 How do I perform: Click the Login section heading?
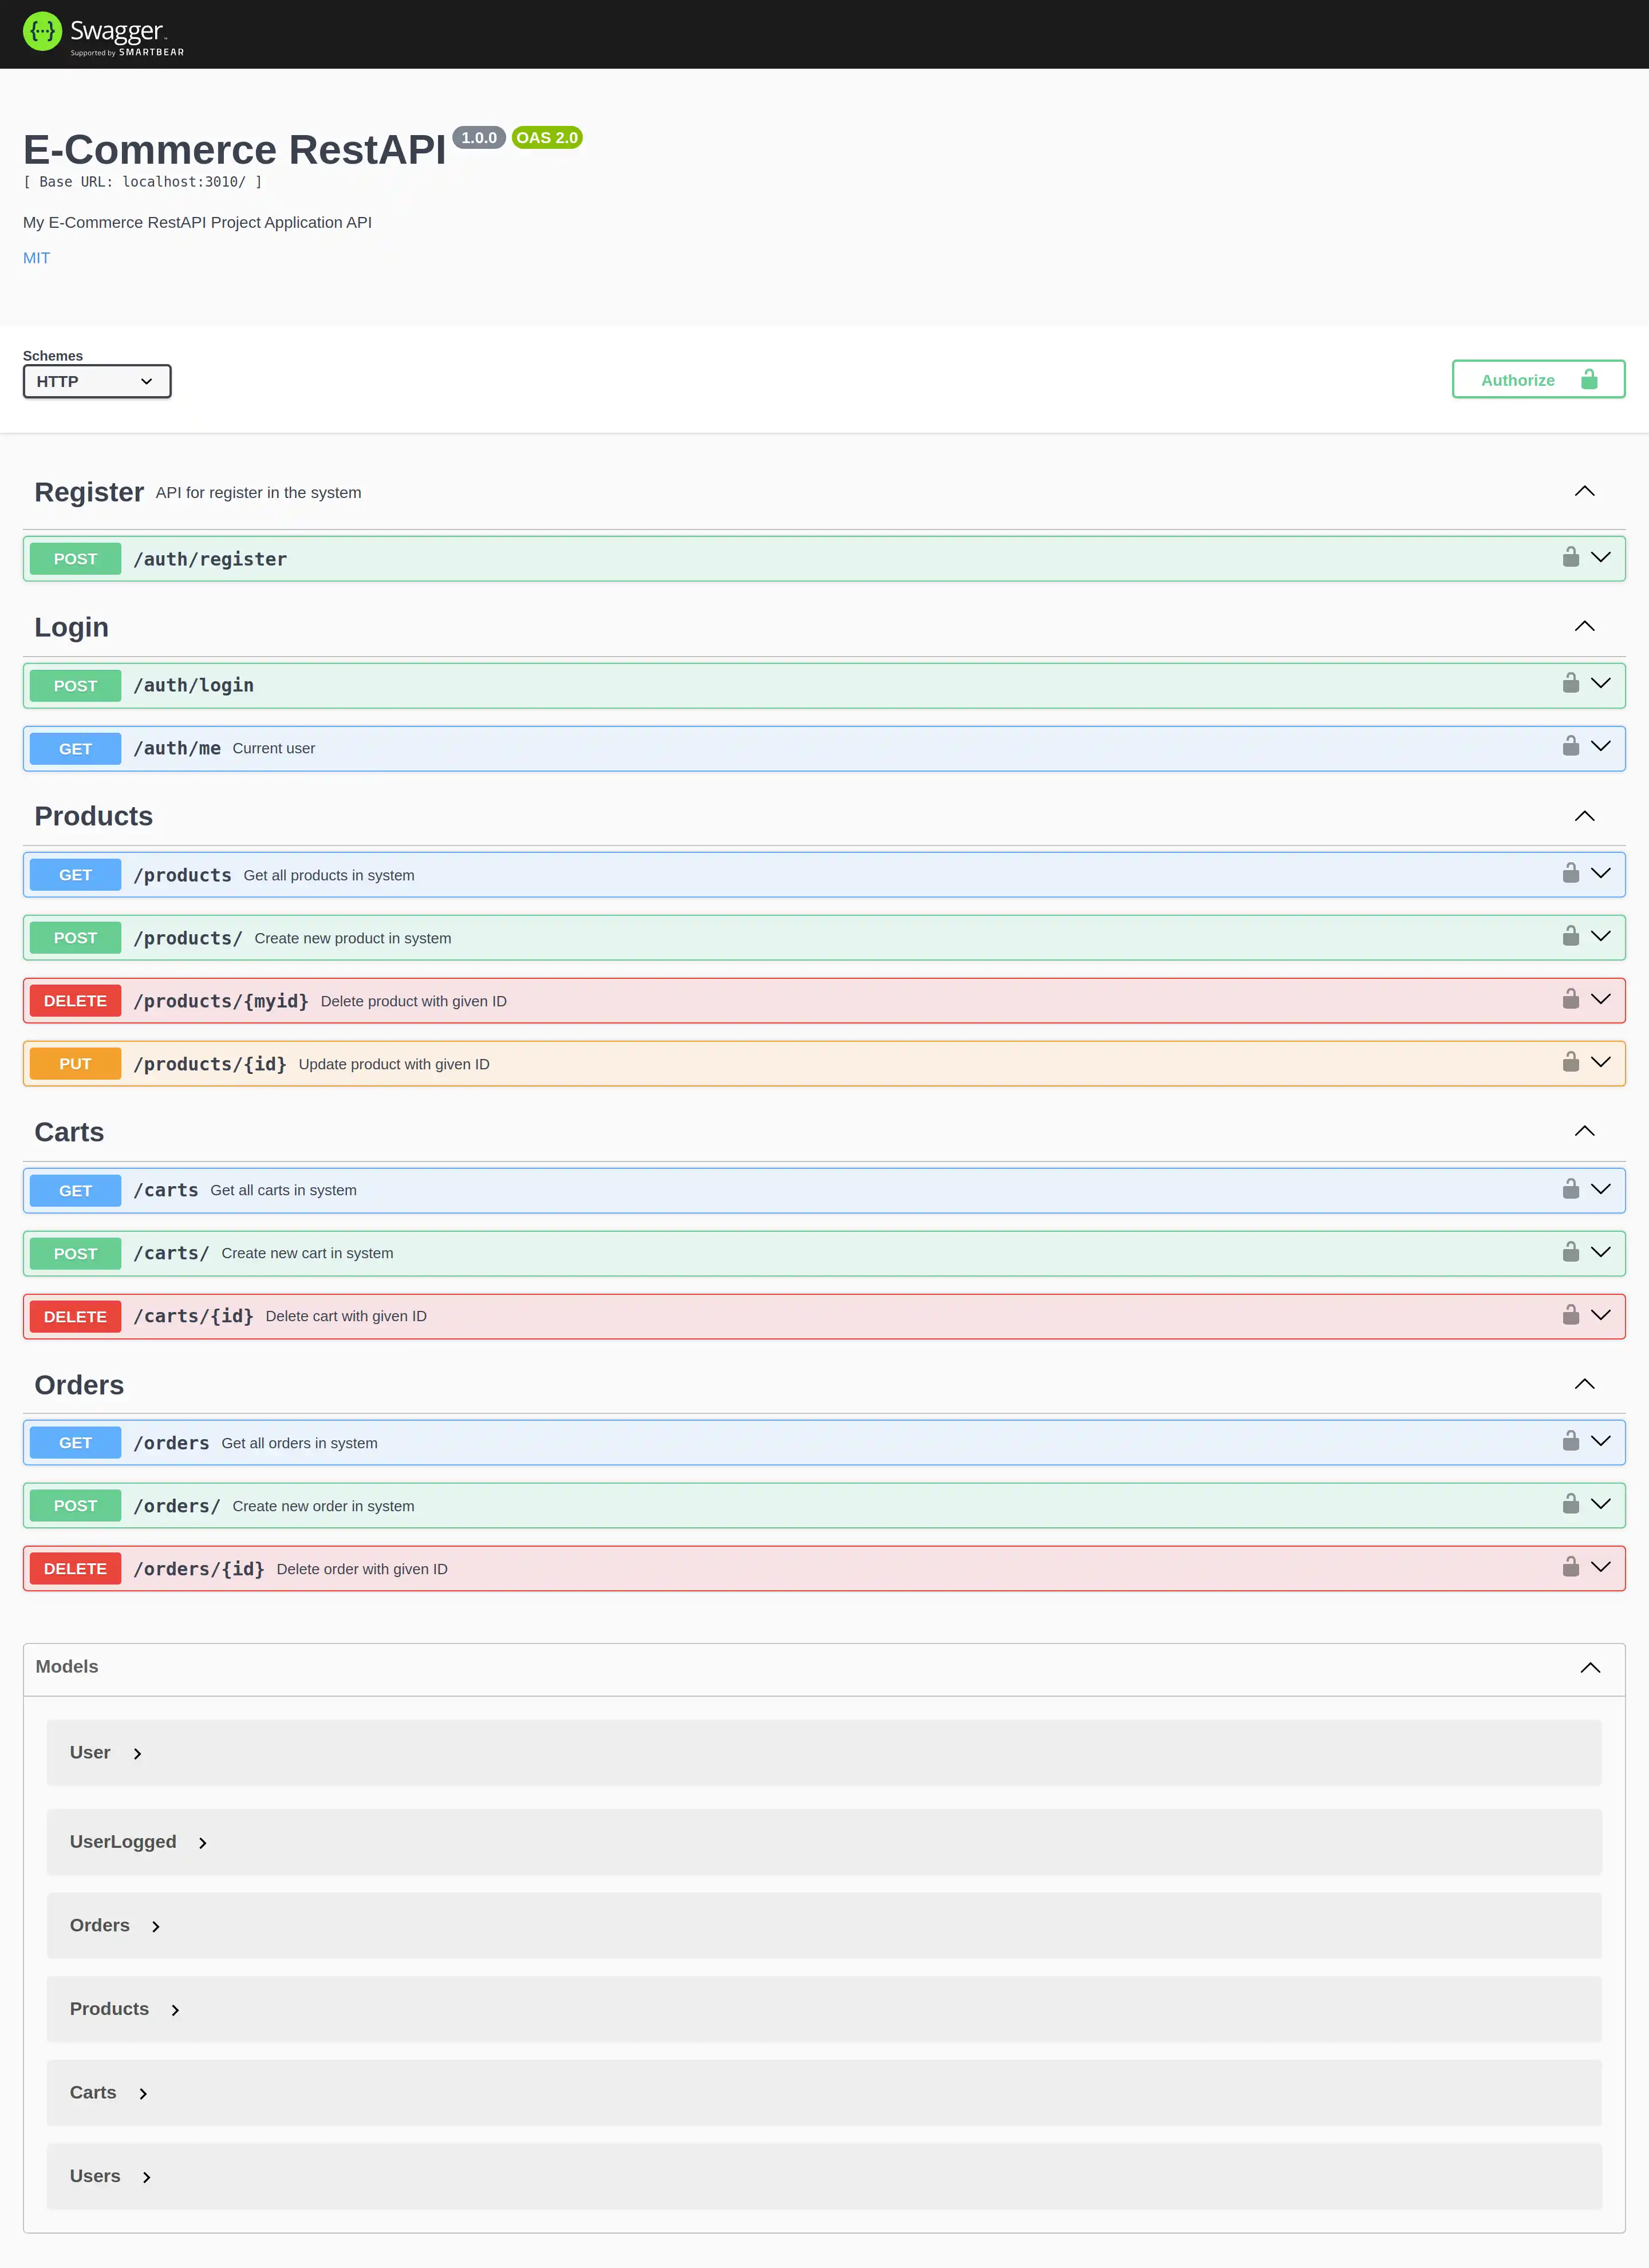point(71,627)
